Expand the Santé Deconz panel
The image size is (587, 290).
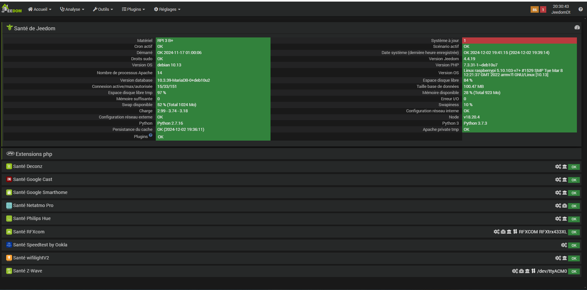point(28,166)
